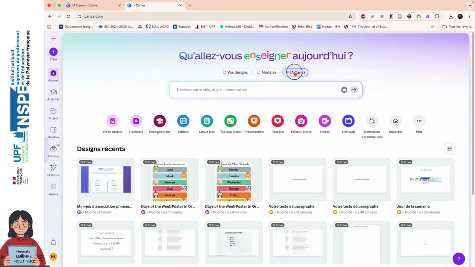
Task: Expand the browser tab search dropdown
Action: [470, 5]
